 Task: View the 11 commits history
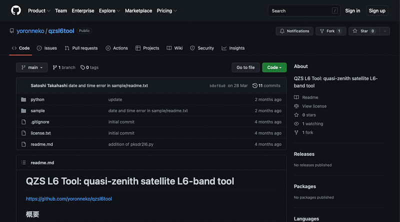coord(266,85)
